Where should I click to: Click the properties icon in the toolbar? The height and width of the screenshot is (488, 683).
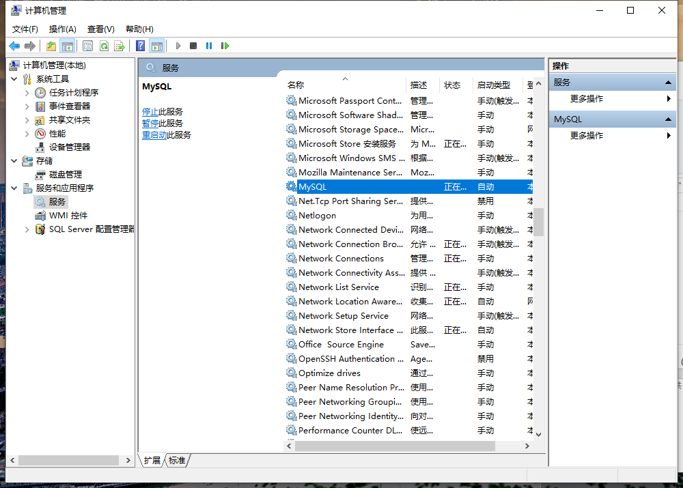tap(89, 46)
